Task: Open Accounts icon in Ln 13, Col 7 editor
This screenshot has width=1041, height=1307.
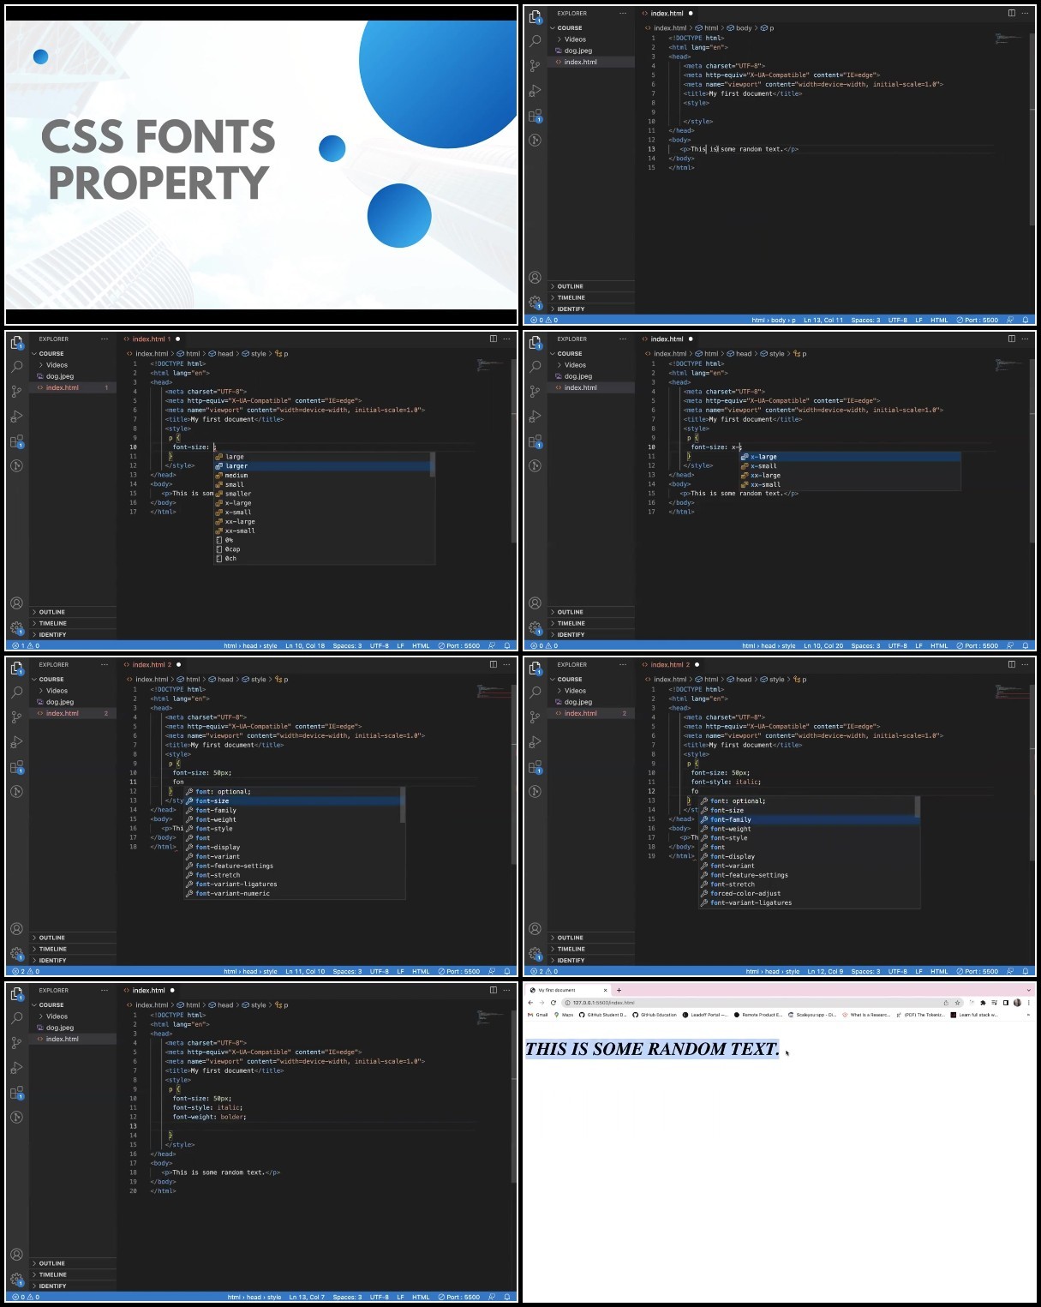Action: (17, 1254)
